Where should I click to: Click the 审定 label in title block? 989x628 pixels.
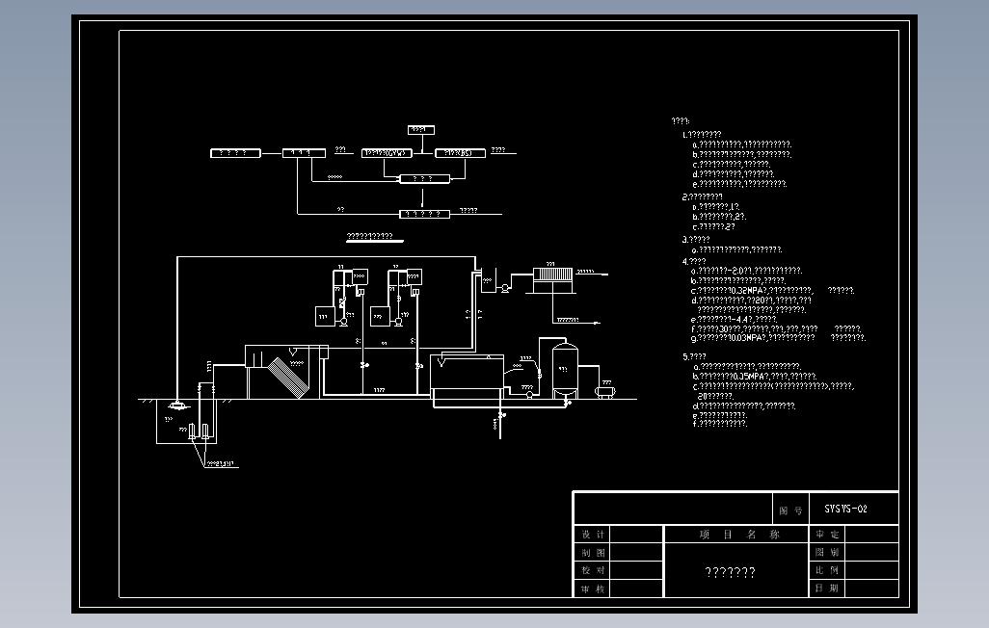(827, 534)
